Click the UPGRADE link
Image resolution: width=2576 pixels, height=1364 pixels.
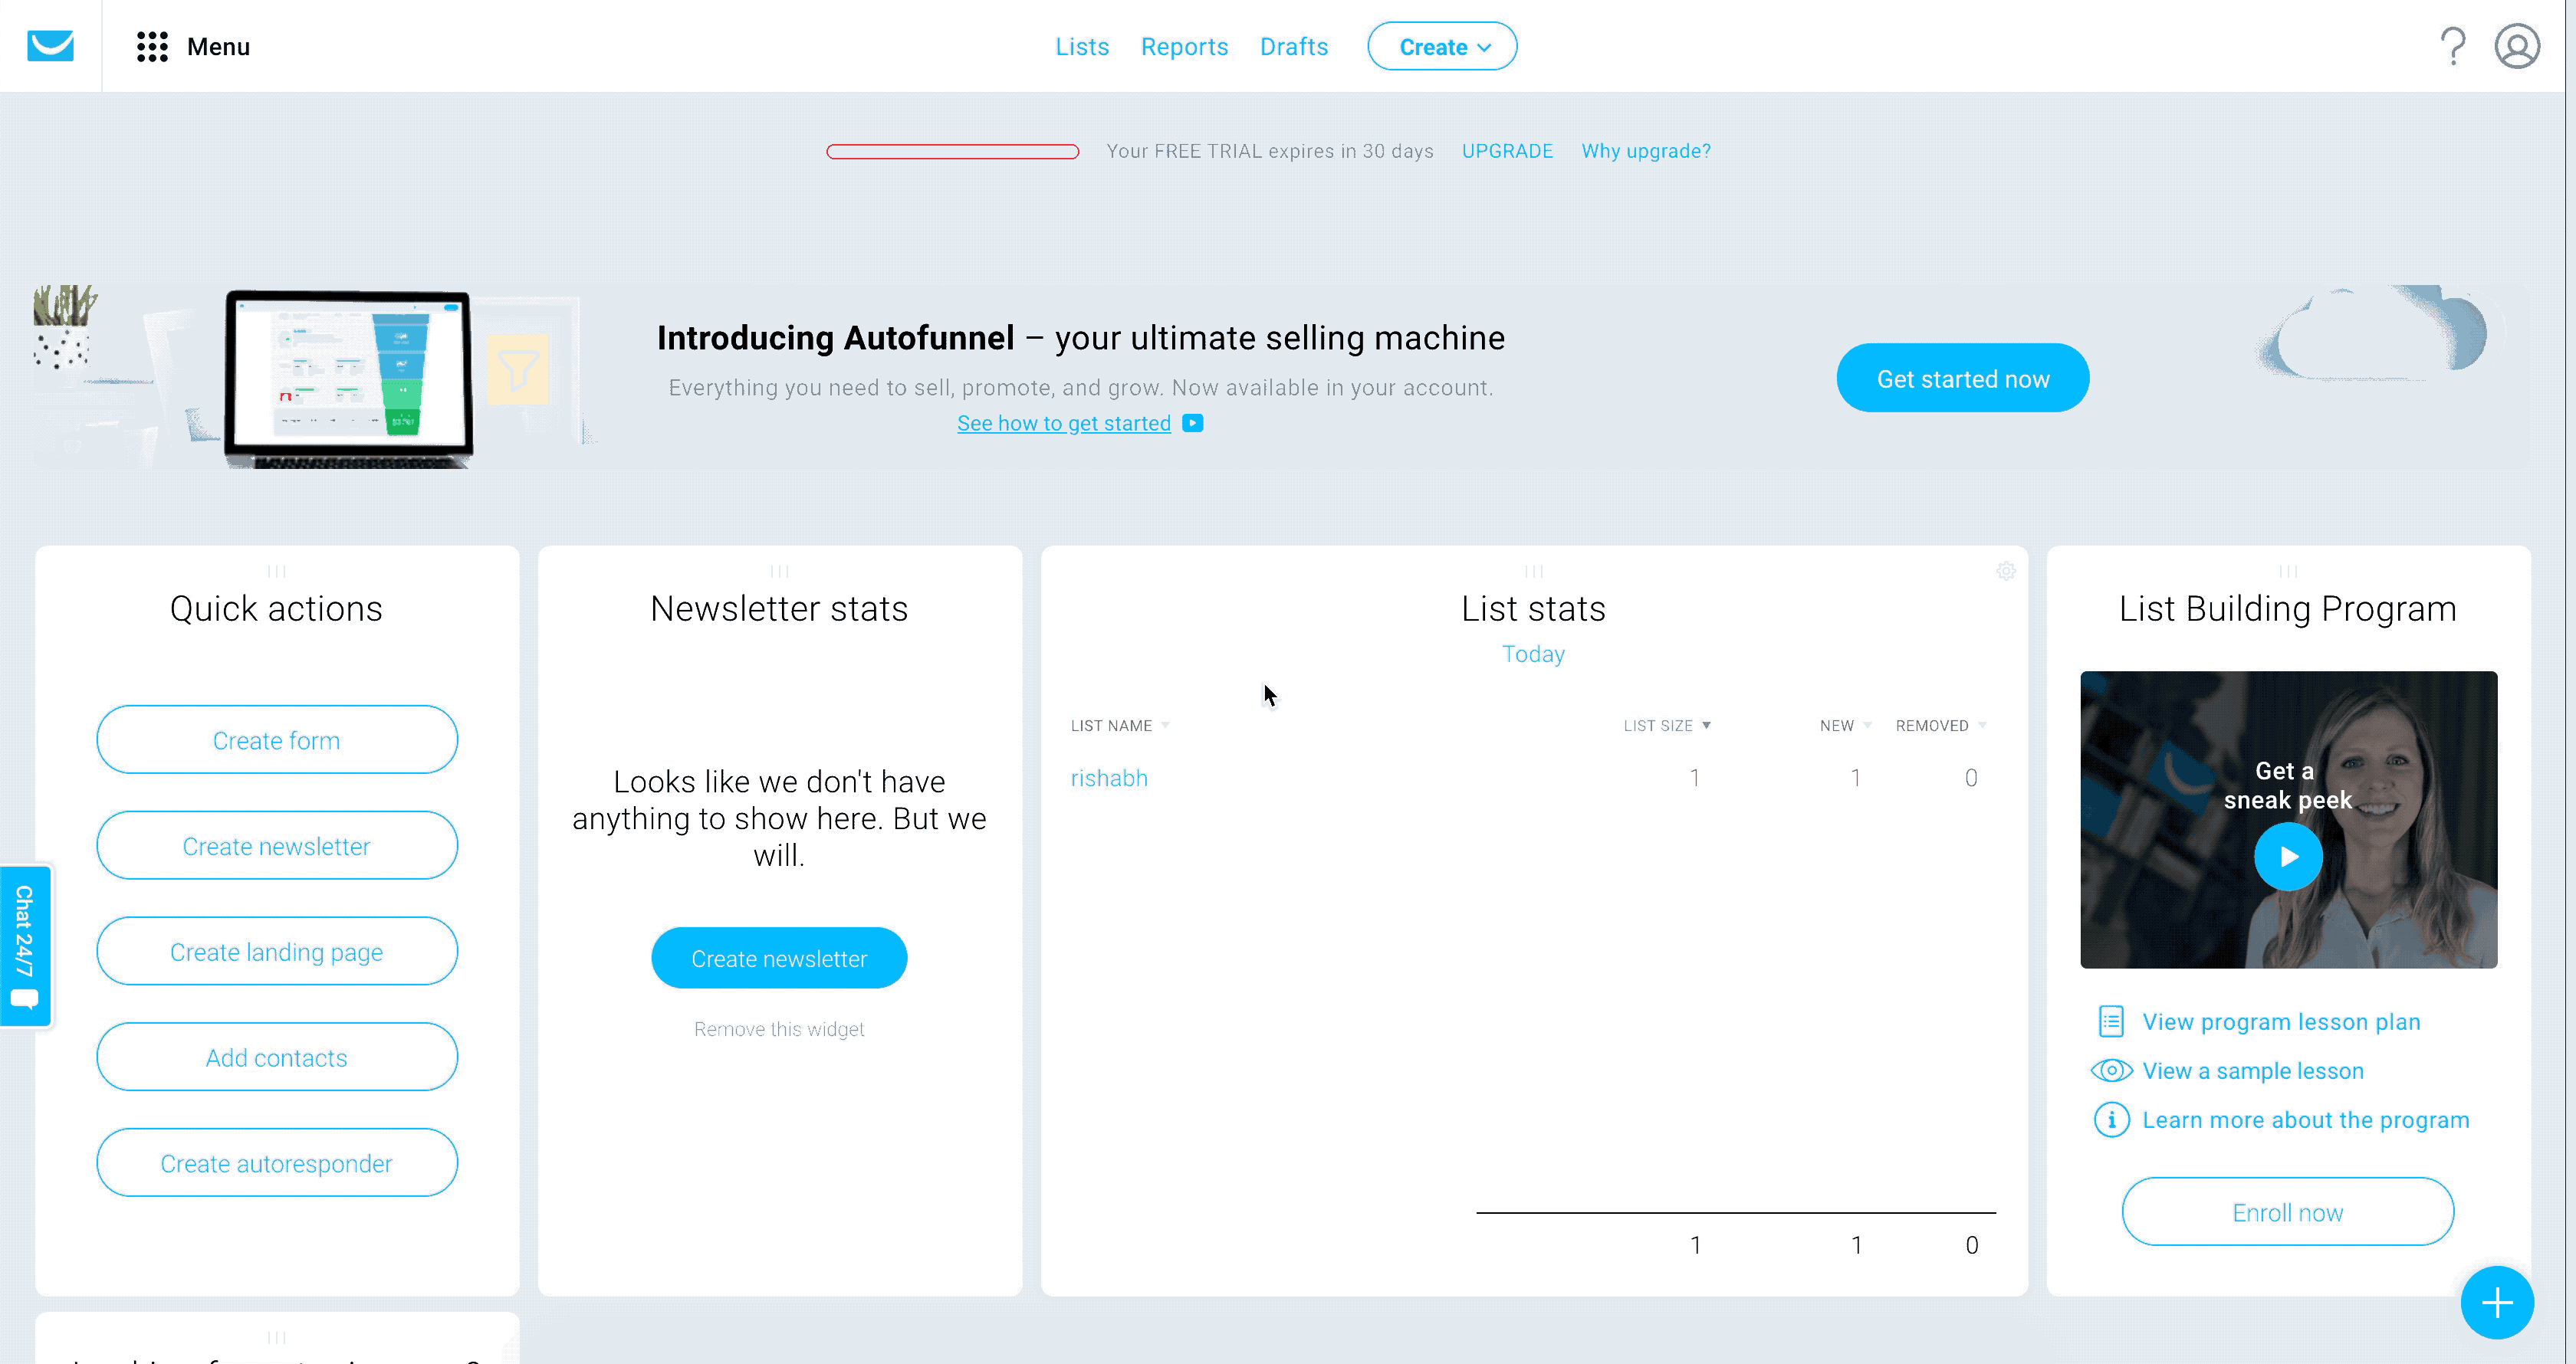point(1507,151)
